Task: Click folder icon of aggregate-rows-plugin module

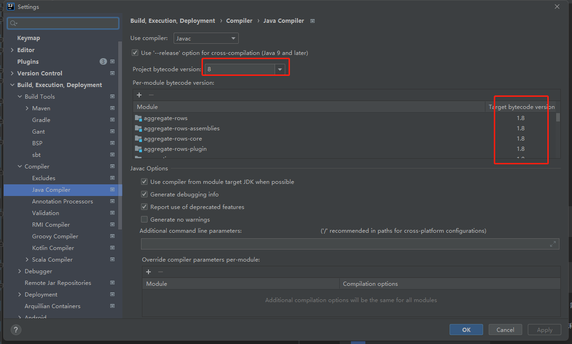Action: [x=138, y=149]
